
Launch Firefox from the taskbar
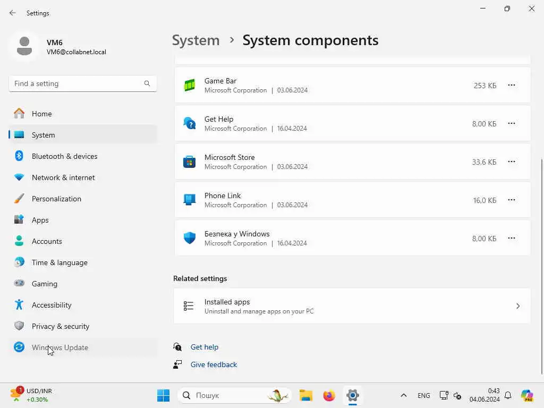(329, 395)
